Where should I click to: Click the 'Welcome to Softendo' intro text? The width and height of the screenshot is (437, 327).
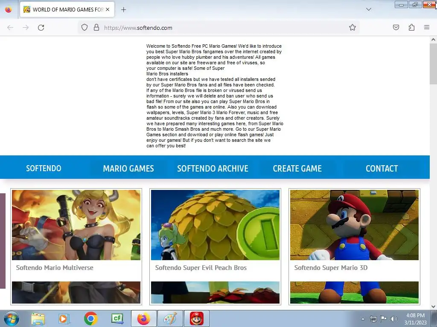215,96
